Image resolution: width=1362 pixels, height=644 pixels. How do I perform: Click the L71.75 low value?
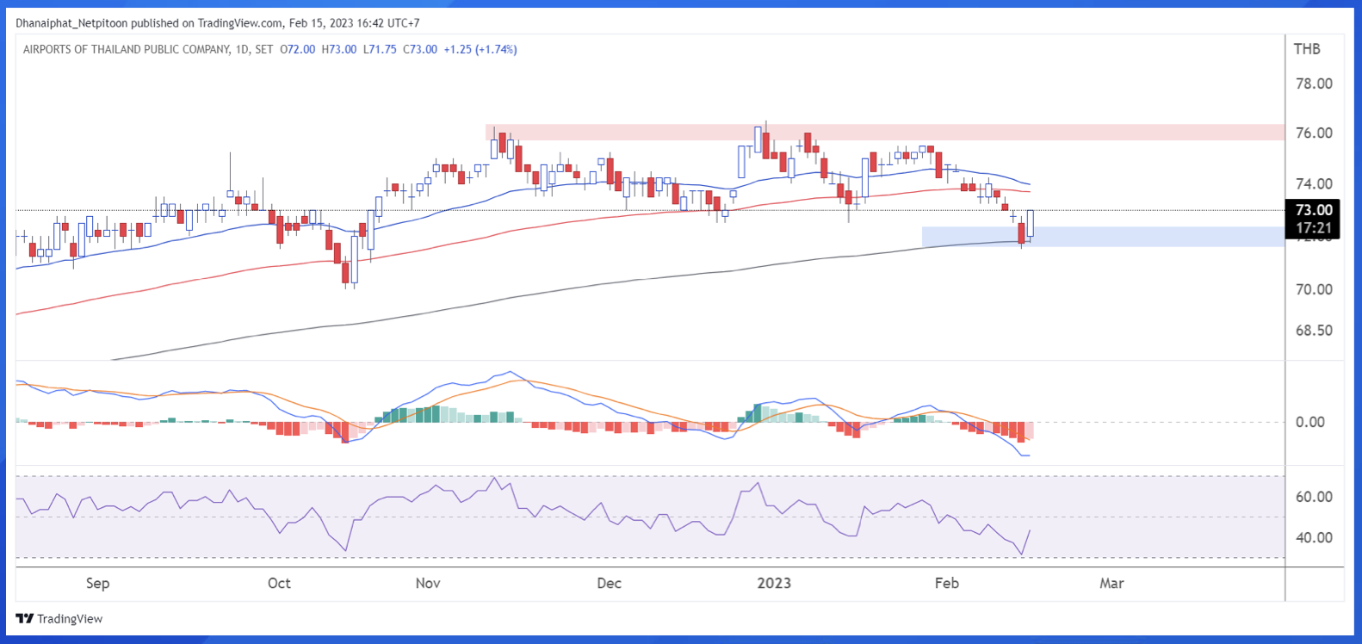[x=380, y=49]
